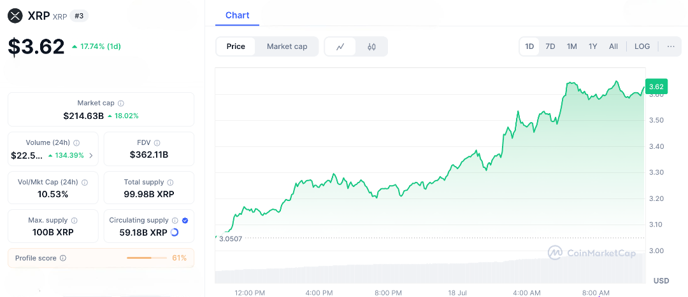Select the Price chart toggle
The image size is (688, 297).
(236, 46)
